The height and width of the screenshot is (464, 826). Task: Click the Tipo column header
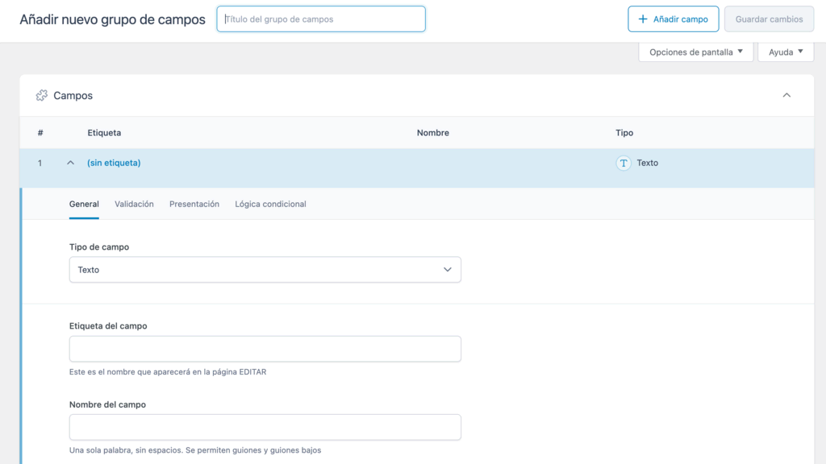624,133
